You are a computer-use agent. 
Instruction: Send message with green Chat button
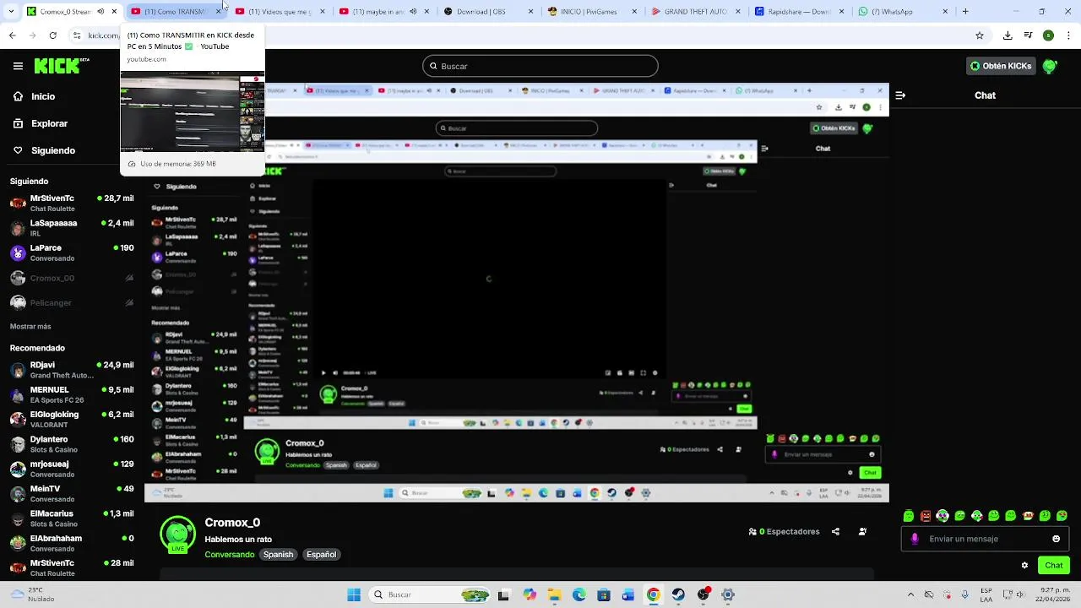point(1054,566)
